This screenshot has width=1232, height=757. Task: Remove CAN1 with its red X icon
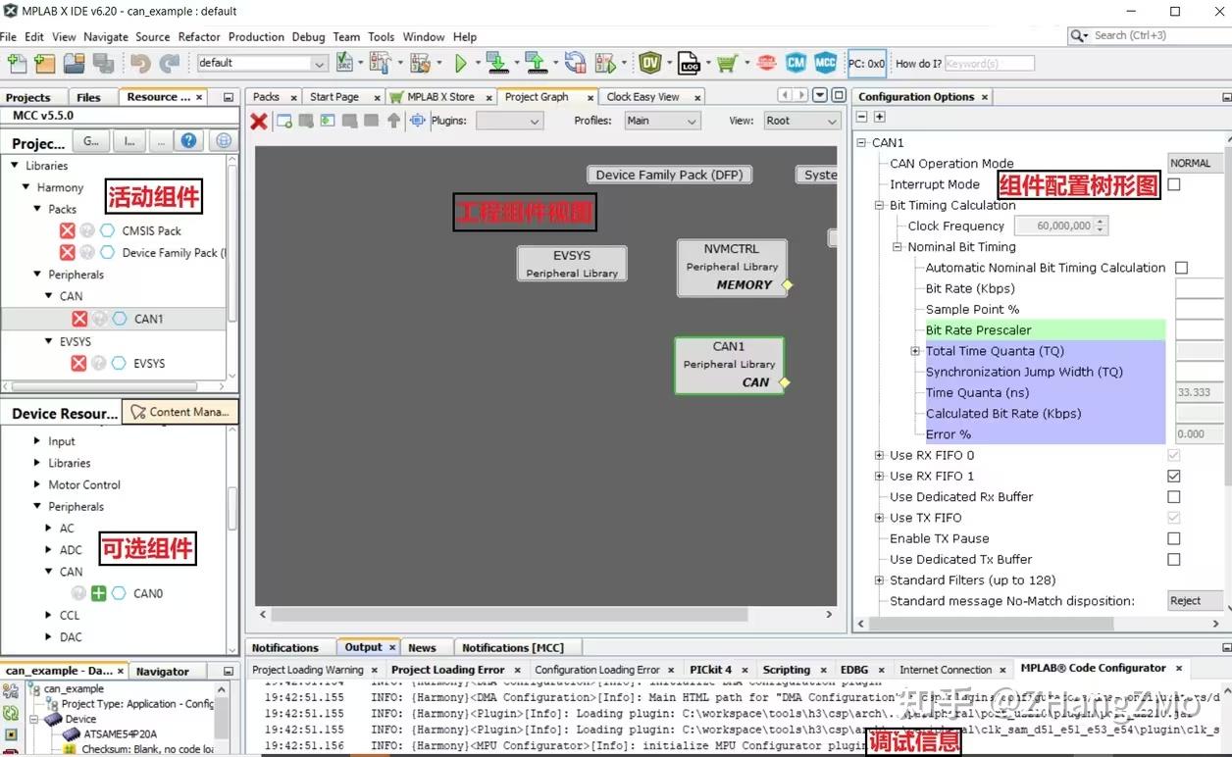[x=79, y=319]
